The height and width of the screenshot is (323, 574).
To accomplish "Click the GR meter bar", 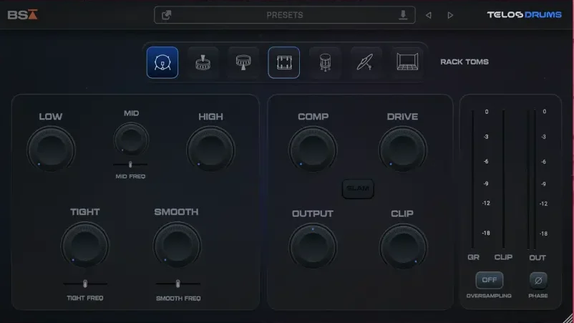I will 472,180.
